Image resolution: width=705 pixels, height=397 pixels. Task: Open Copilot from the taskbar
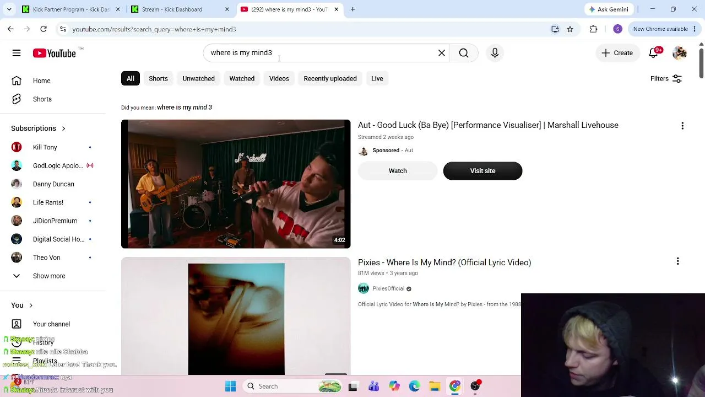coord(394,387)
